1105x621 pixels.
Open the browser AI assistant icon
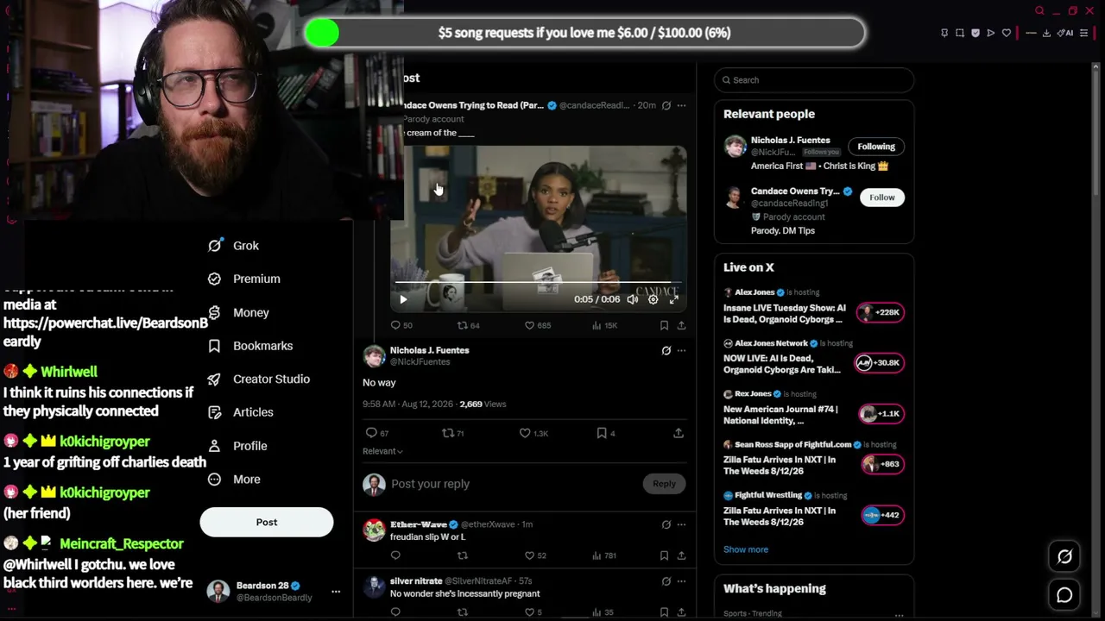pos(1065,33)
